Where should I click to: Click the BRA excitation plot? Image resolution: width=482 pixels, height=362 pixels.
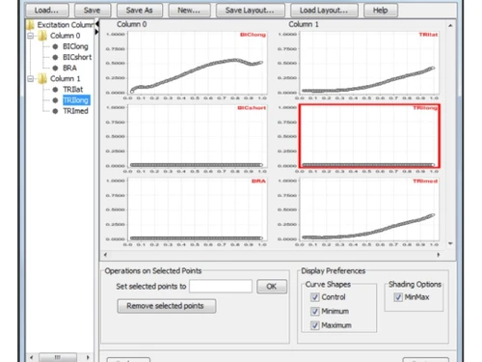198,209
